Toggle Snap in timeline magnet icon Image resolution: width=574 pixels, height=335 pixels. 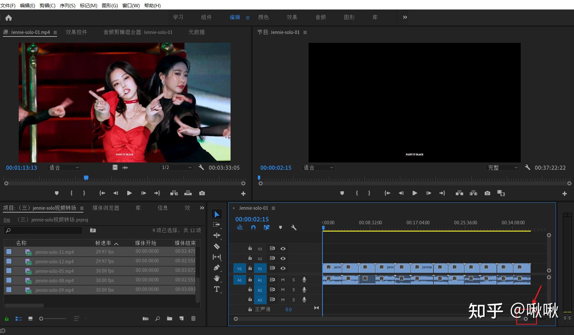point(253,227)
